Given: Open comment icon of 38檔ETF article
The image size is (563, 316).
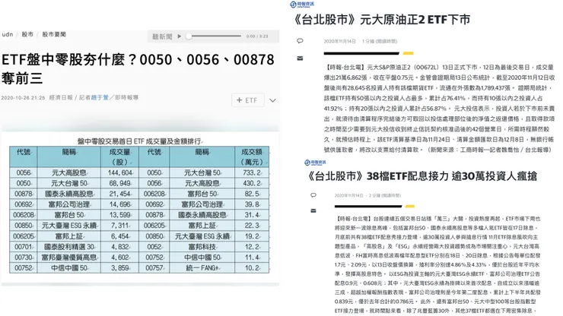Looking at the screenshot, I should coord(313,195).
